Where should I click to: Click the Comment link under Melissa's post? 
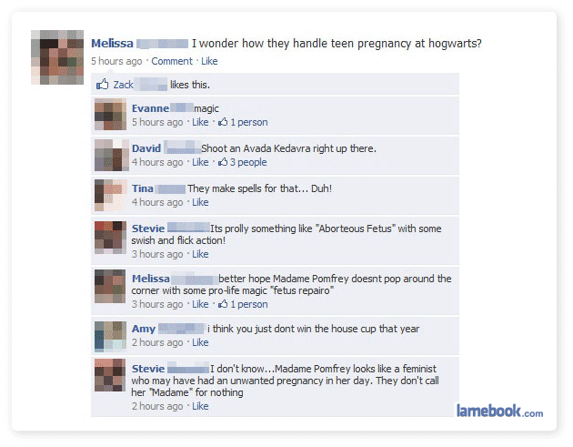pos(172,61)
